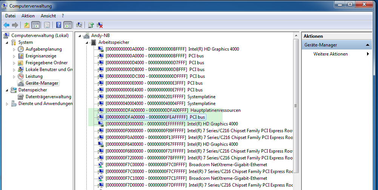
Task: Scan for hardware changes toolbar icon
Action: [79, 25]
